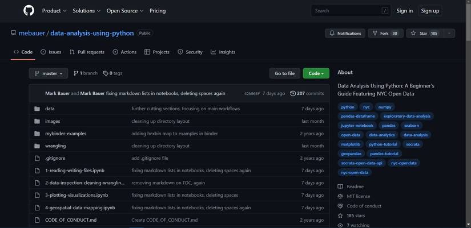Viewport: 471px width, 228px height.
Task: Expand the Open Source menu
Action: tap(125, 11)
